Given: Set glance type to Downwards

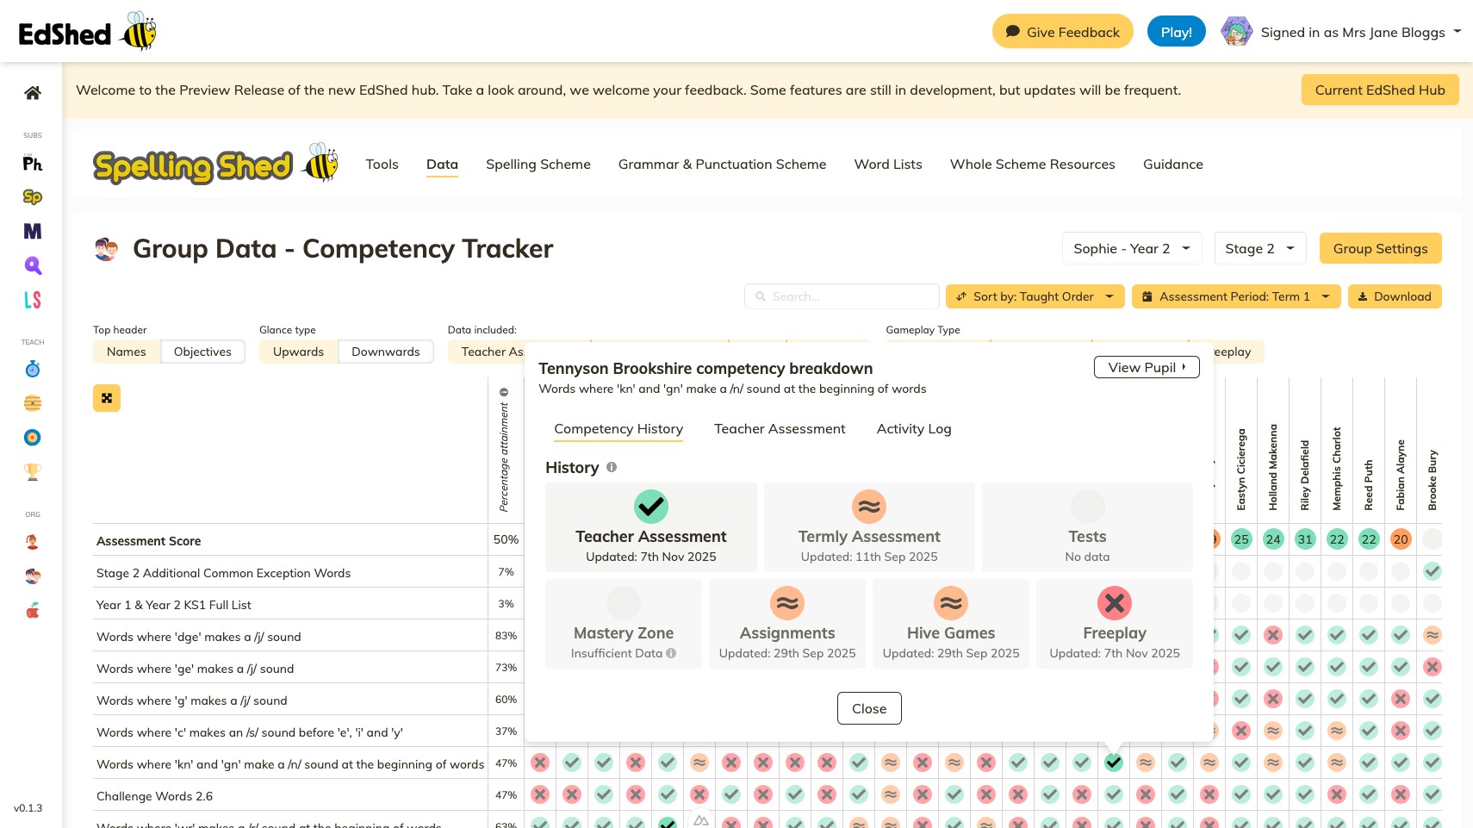Looking at the screenshot, I should click(386, 352).
